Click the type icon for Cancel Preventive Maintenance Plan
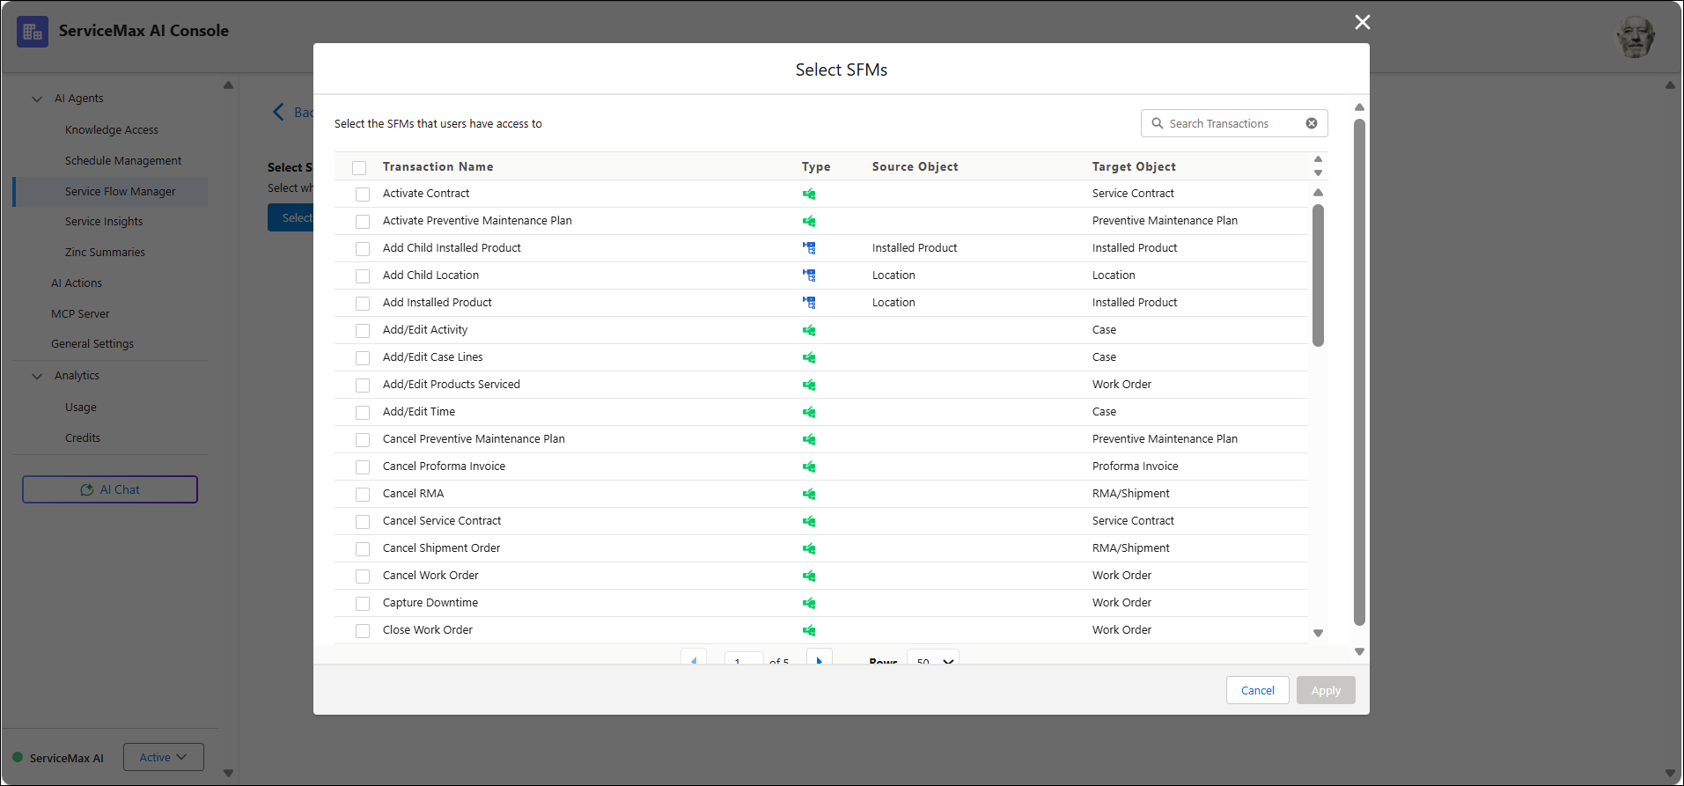The image size is (1684, 786). pos(809,439)
